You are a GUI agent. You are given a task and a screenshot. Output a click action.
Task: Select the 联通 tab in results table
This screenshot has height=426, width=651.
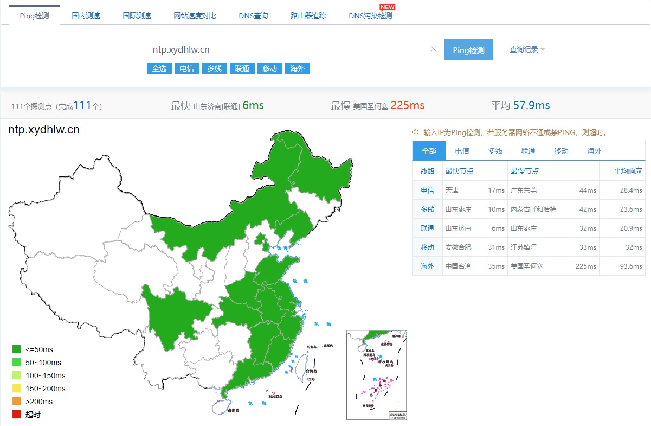(528, 151)
